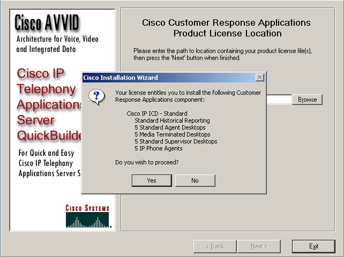
Task: Click the greyed-out Back button
Action: point(215,246)
